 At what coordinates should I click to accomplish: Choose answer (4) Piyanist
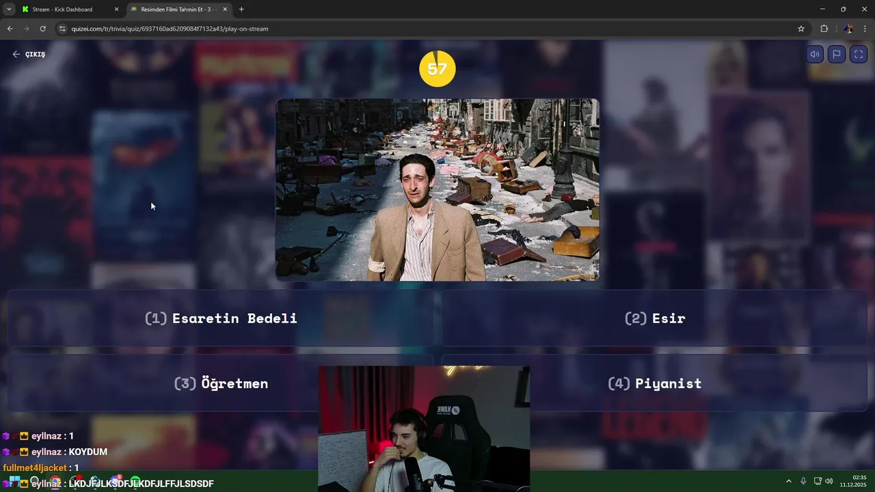(x=654, y=383)
